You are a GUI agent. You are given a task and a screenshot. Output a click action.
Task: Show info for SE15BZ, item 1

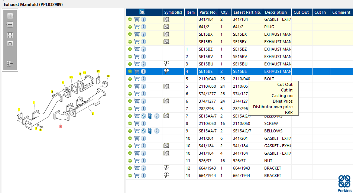tap(143, 49)
